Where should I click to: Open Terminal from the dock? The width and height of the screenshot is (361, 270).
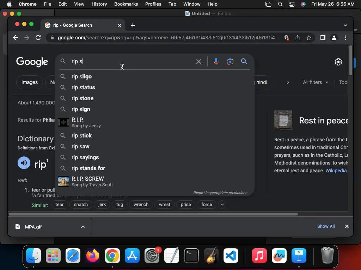[191, 256]
